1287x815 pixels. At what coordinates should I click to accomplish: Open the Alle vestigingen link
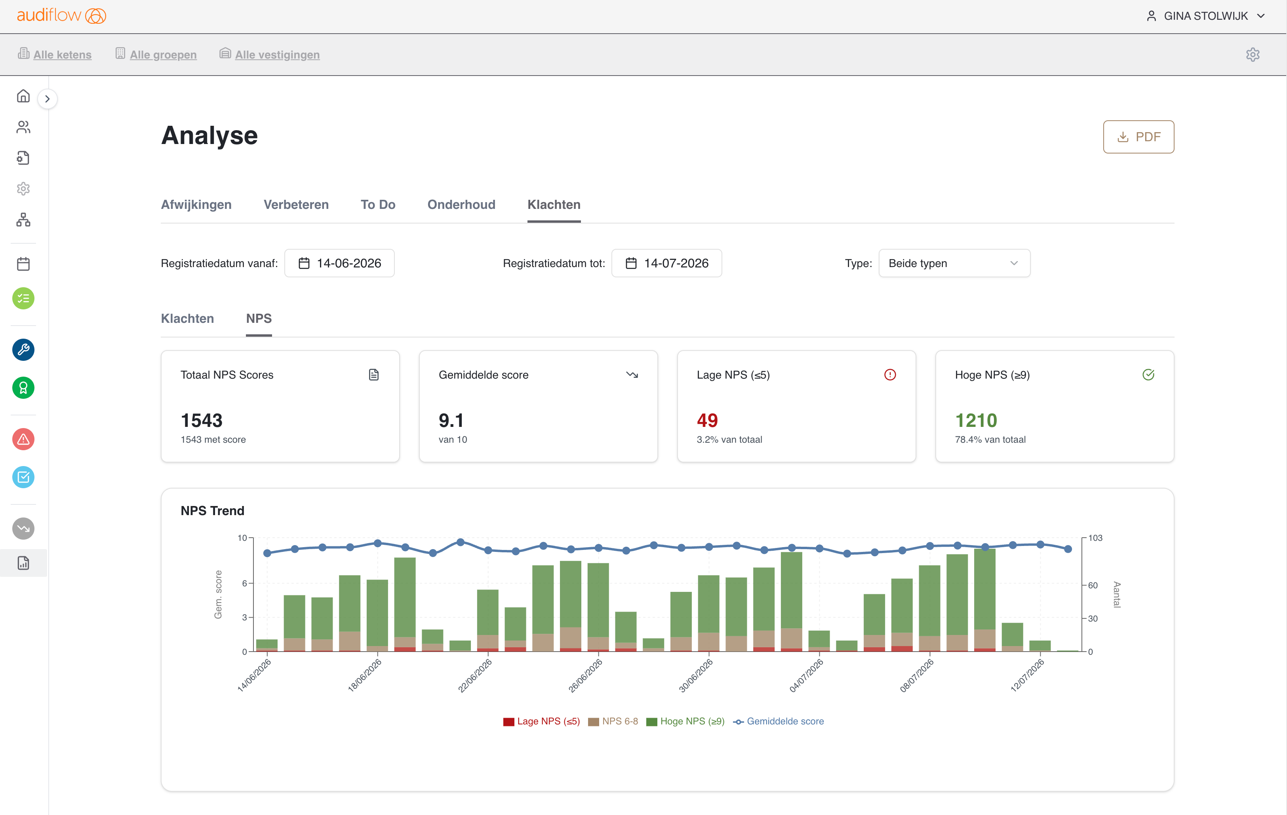[277, 55]
